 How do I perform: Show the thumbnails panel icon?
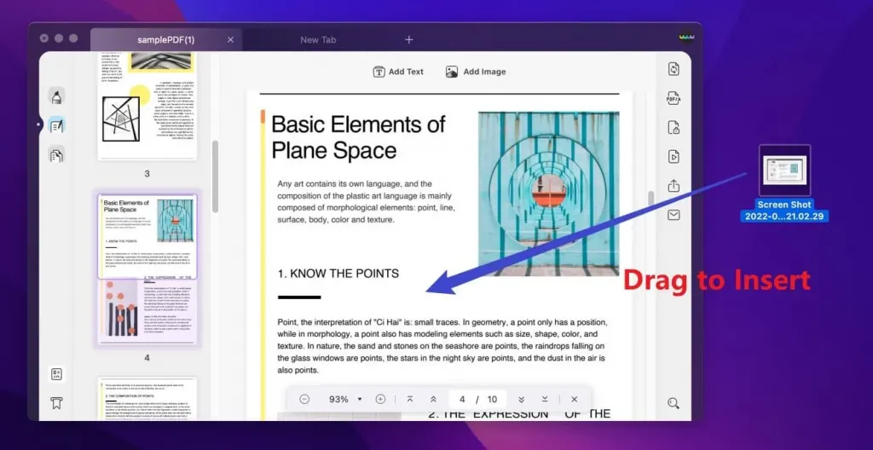(x=56, y=373)
